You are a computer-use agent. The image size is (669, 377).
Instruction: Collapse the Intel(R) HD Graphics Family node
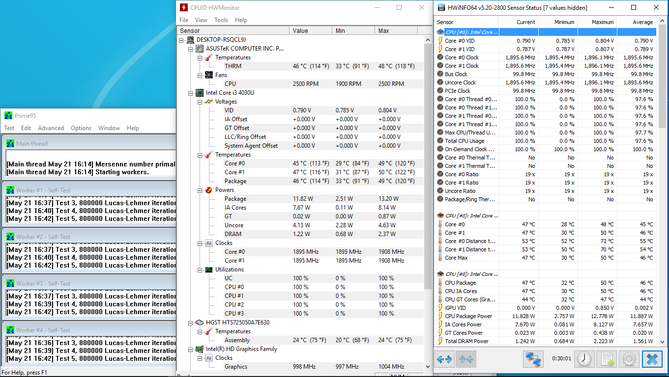click(190, 349)
